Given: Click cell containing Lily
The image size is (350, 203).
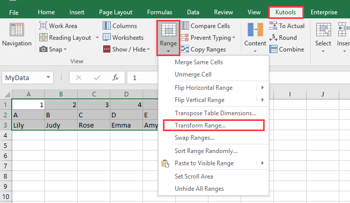Looking at the screenshot, I should click(x=28, y=125).
